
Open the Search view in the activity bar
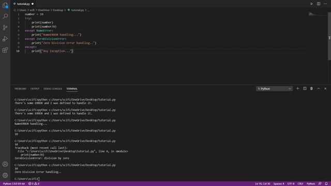pos(5,16)
